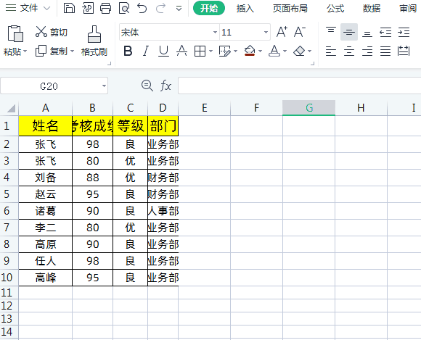Click the export to PDF icon
The image size is (421, 340).
(88, 8)
